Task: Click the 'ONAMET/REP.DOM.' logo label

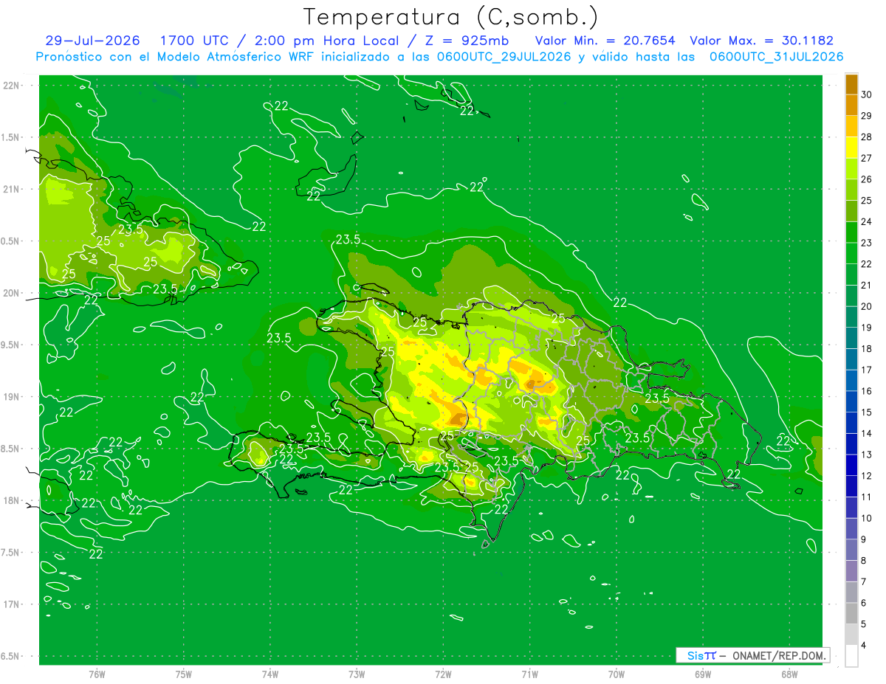Action: [779, 655]
